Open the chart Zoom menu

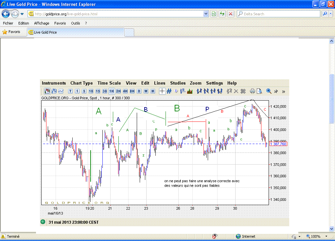pos(196,83)
